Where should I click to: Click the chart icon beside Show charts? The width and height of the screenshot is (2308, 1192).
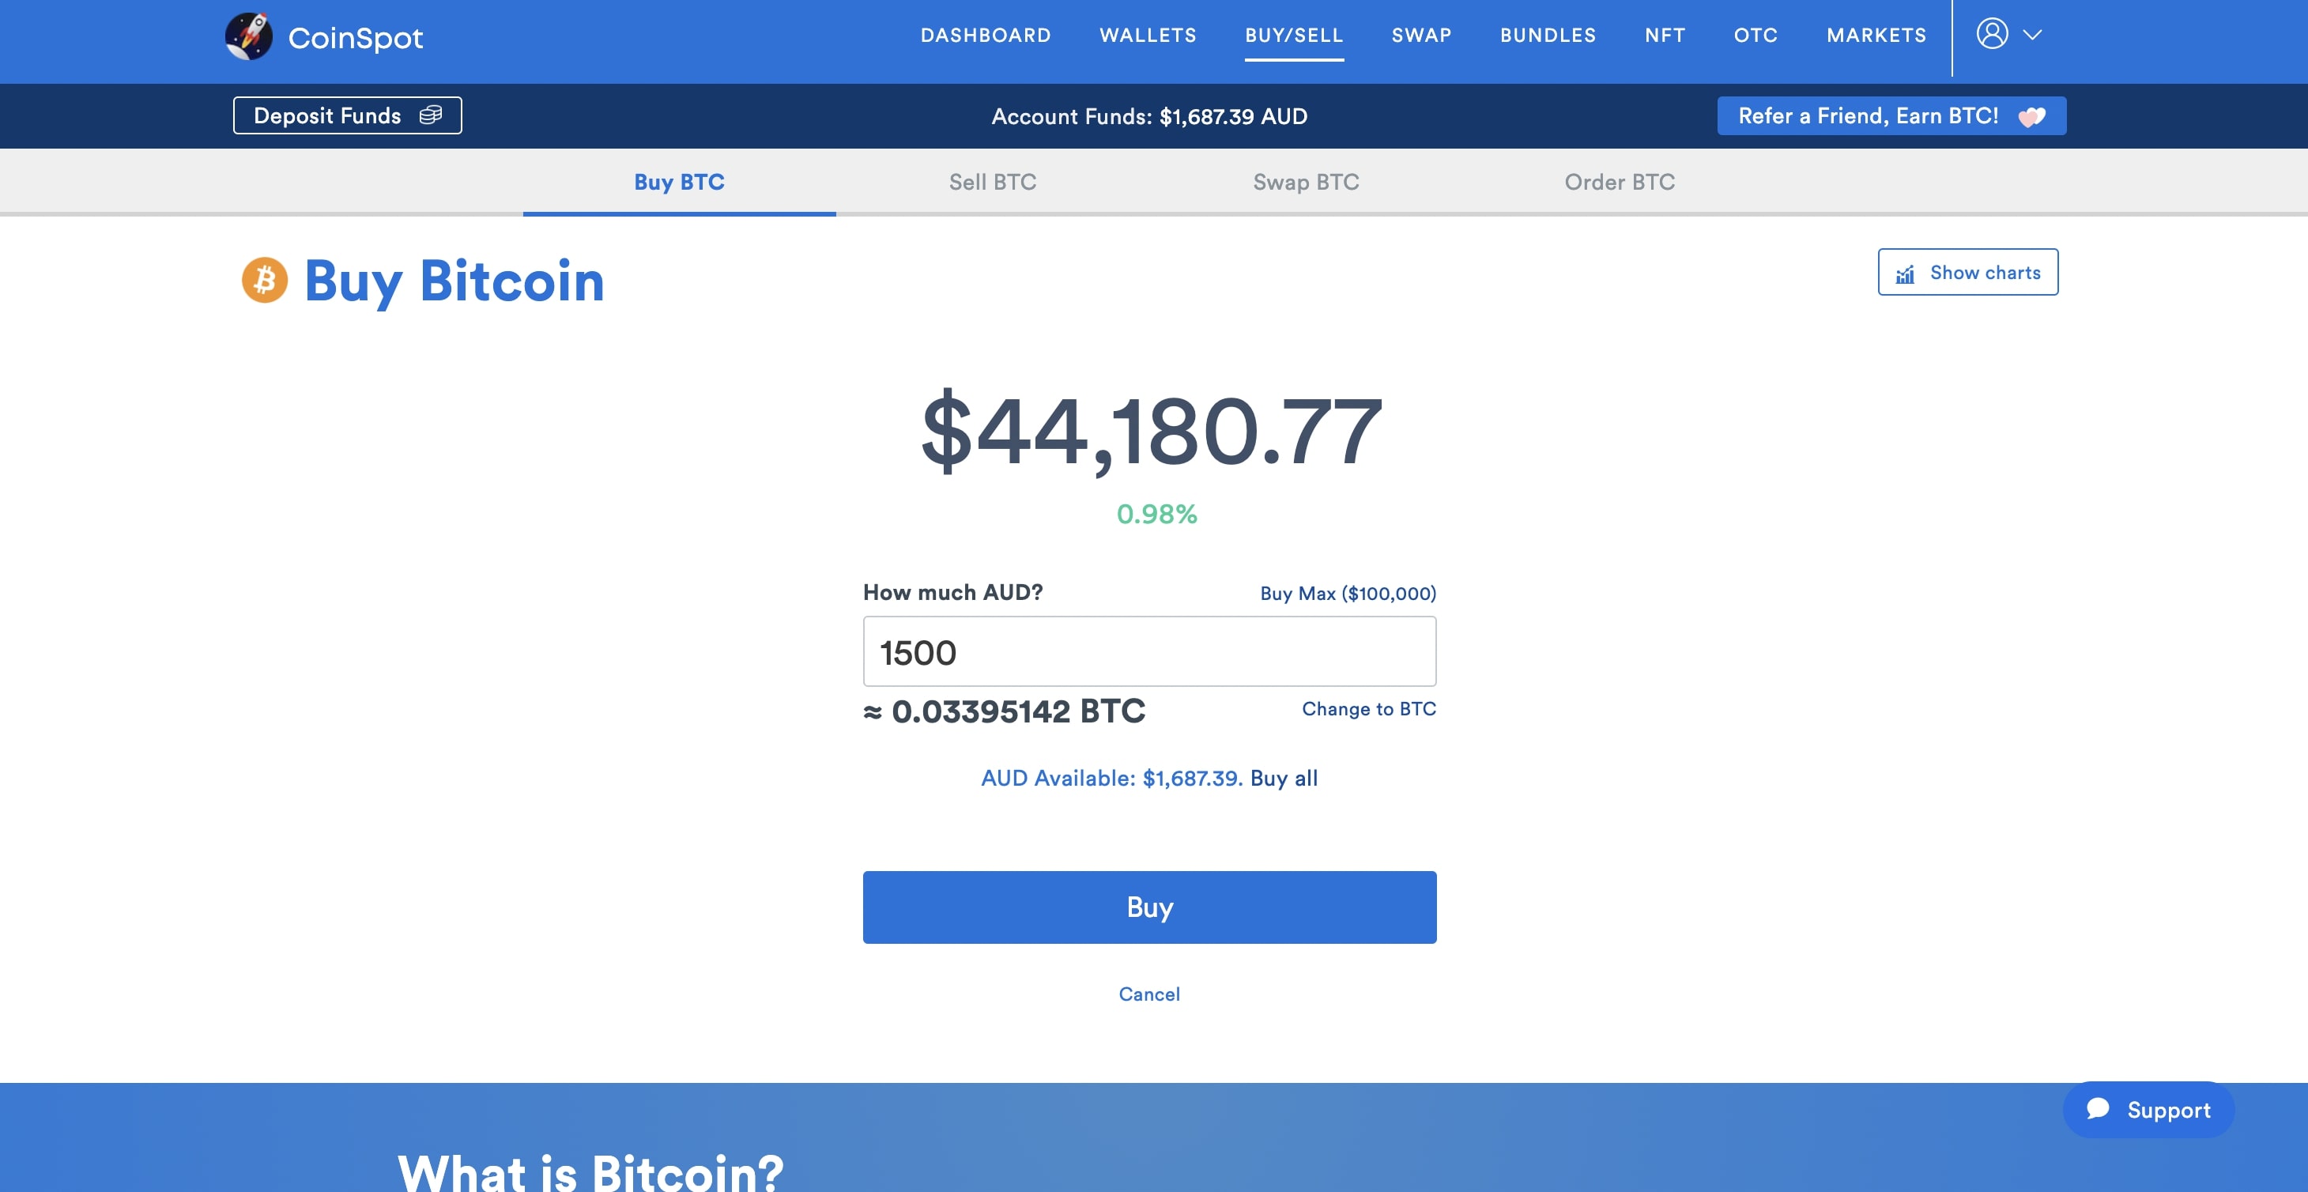pos(1905,273)
